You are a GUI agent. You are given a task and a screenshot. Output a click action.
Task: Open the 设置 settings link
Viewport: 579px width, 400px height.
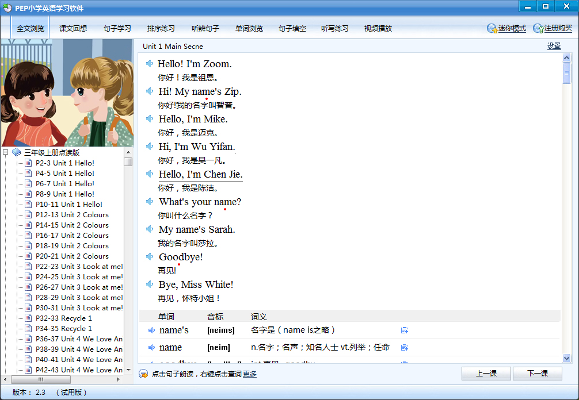[554, 46]
